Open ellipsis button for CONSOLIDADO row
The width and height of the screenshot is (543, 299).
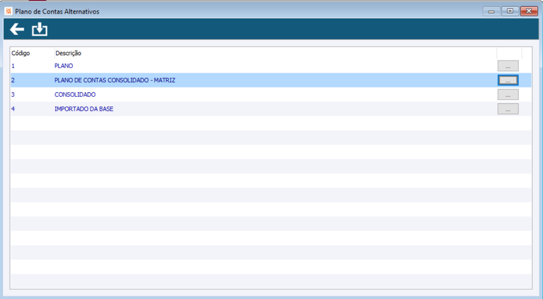tap(508, 95)
